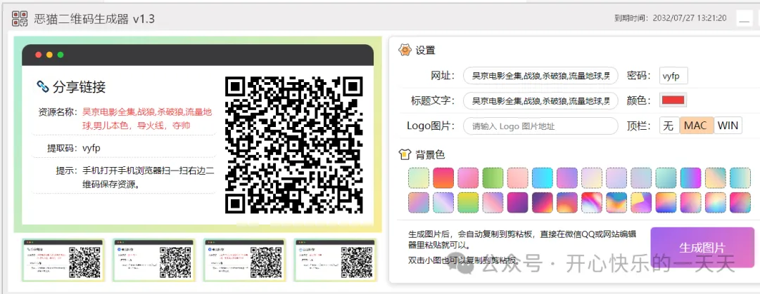Viewport: 760px width, 294px height.
Task: Click the 生成图片 button
Action: [702, 248]
